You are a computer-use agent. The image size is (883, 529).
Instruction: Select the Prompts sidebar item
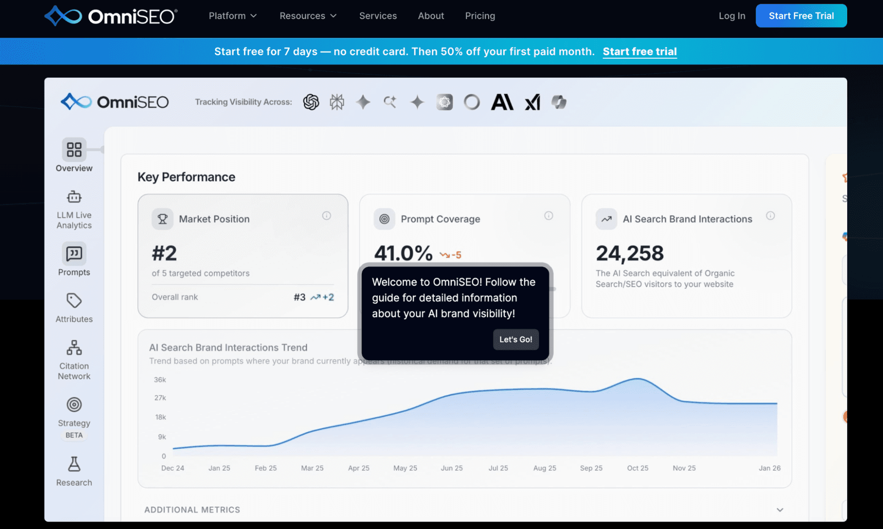point(74,259)
